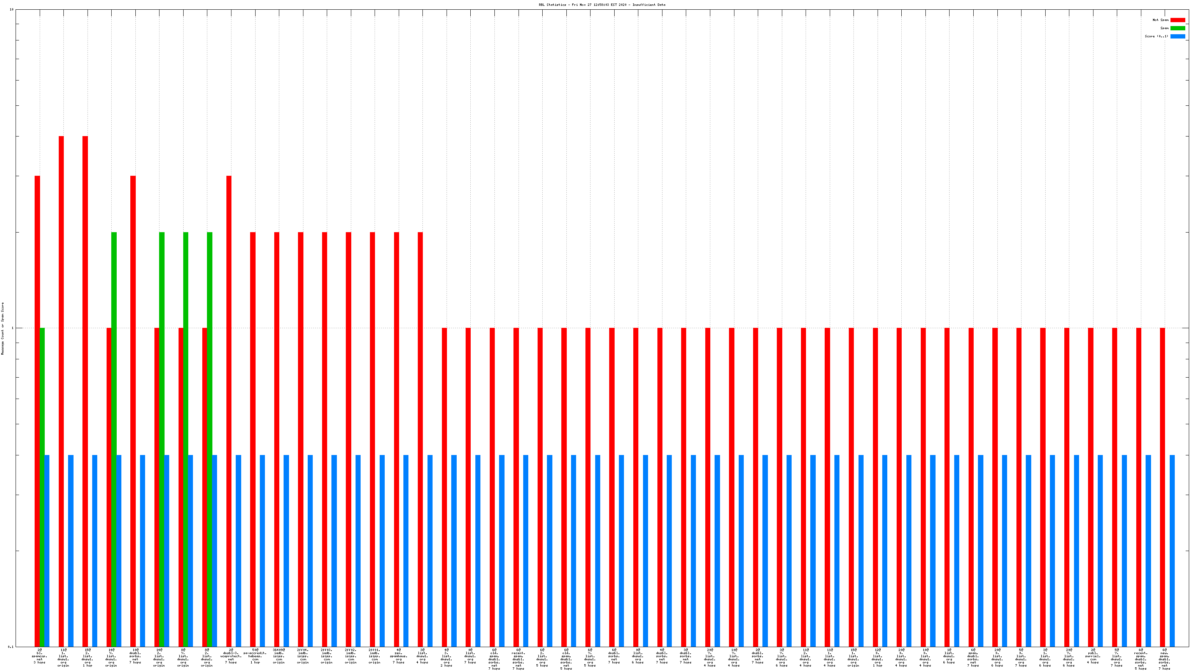Image resolution: width=1195 pixels, height=672 pixels.
Task: Click the sa-accredit.habeas.com axis label
Action: [x=255, y=656]
